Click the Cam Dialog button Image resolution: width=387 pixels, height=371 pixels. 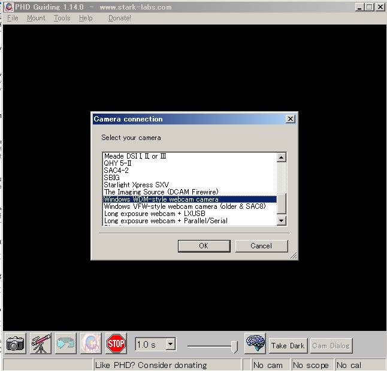tap(331, 346)
